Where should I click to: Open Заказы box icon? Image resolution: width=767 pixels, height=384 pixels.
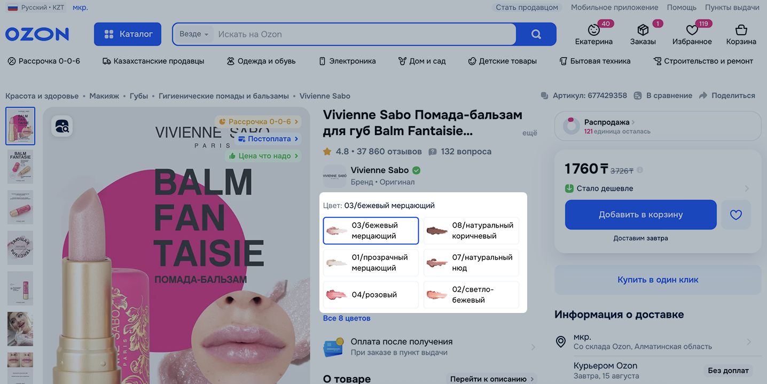tap(643, 30)
